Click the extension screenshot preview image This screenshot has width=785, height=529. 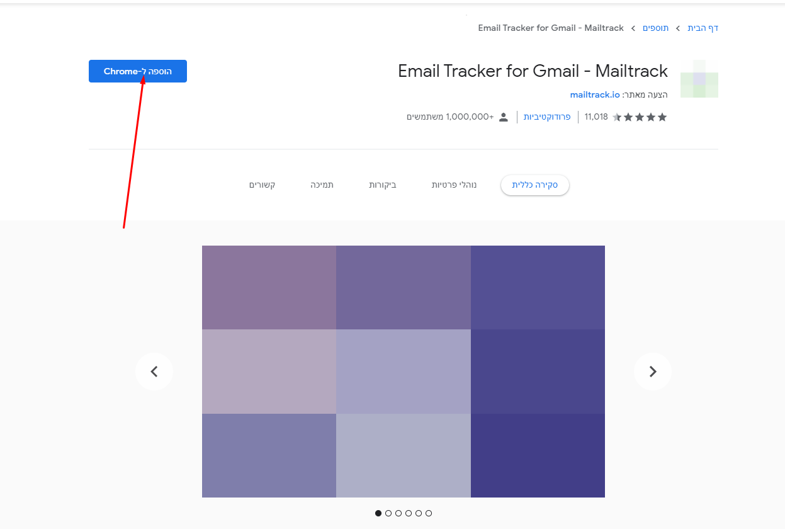[404, 372]
